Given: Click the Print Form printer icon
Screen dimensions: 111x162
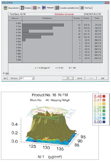Looking at the screenshot, I should click(x=82, y=8).
